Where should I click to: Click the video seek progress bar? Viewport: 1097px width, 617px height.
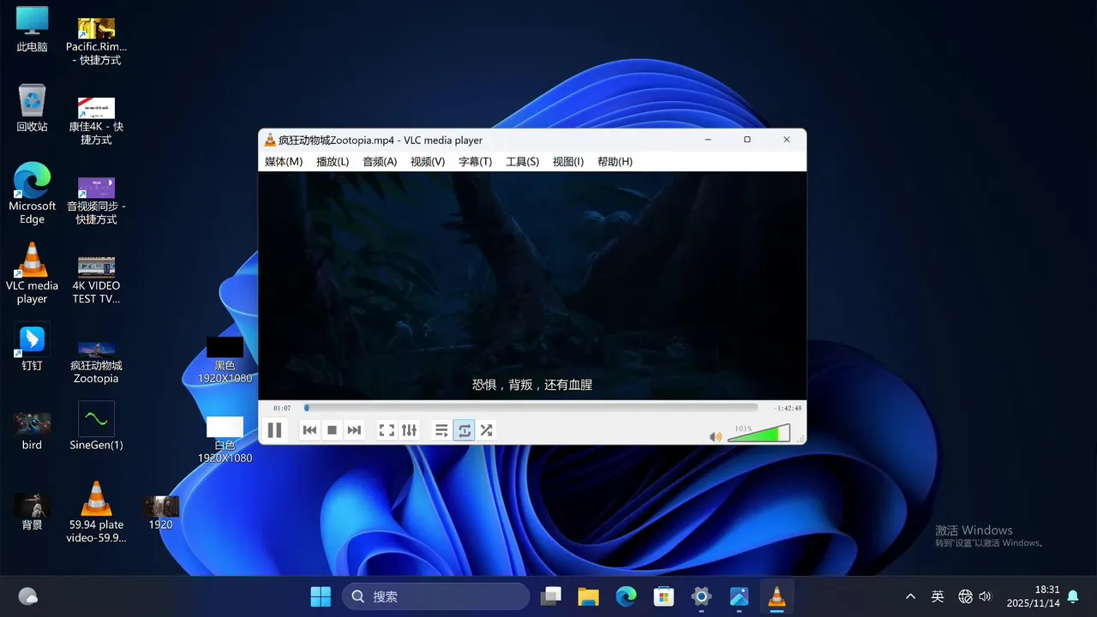(531, 408)
